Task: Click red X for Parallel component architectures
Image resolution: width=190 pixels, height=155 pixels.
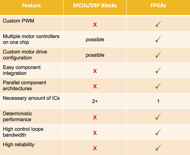Action: point(95,86)
